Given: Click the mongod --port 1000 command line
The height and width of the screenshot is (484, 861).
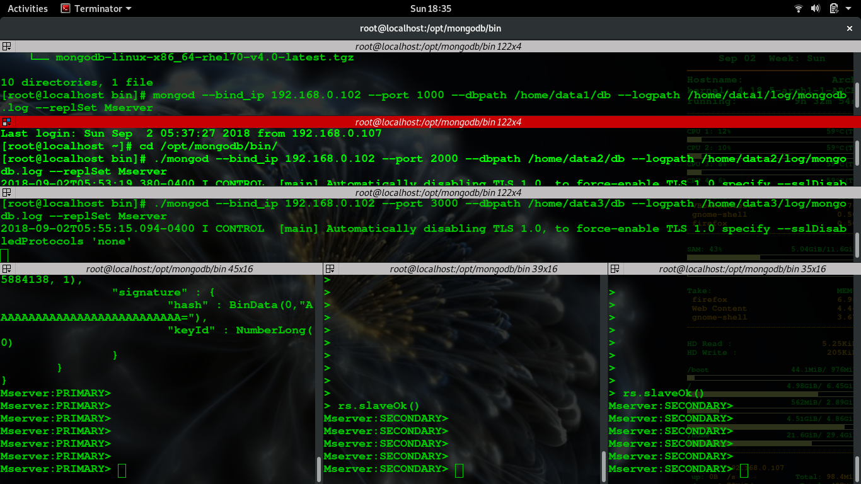Looking at the screenshot, I should 424,101.
